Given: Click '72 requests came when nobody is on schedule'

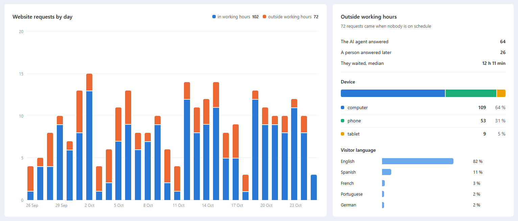Looking at the screenshot, I should 386,26.
